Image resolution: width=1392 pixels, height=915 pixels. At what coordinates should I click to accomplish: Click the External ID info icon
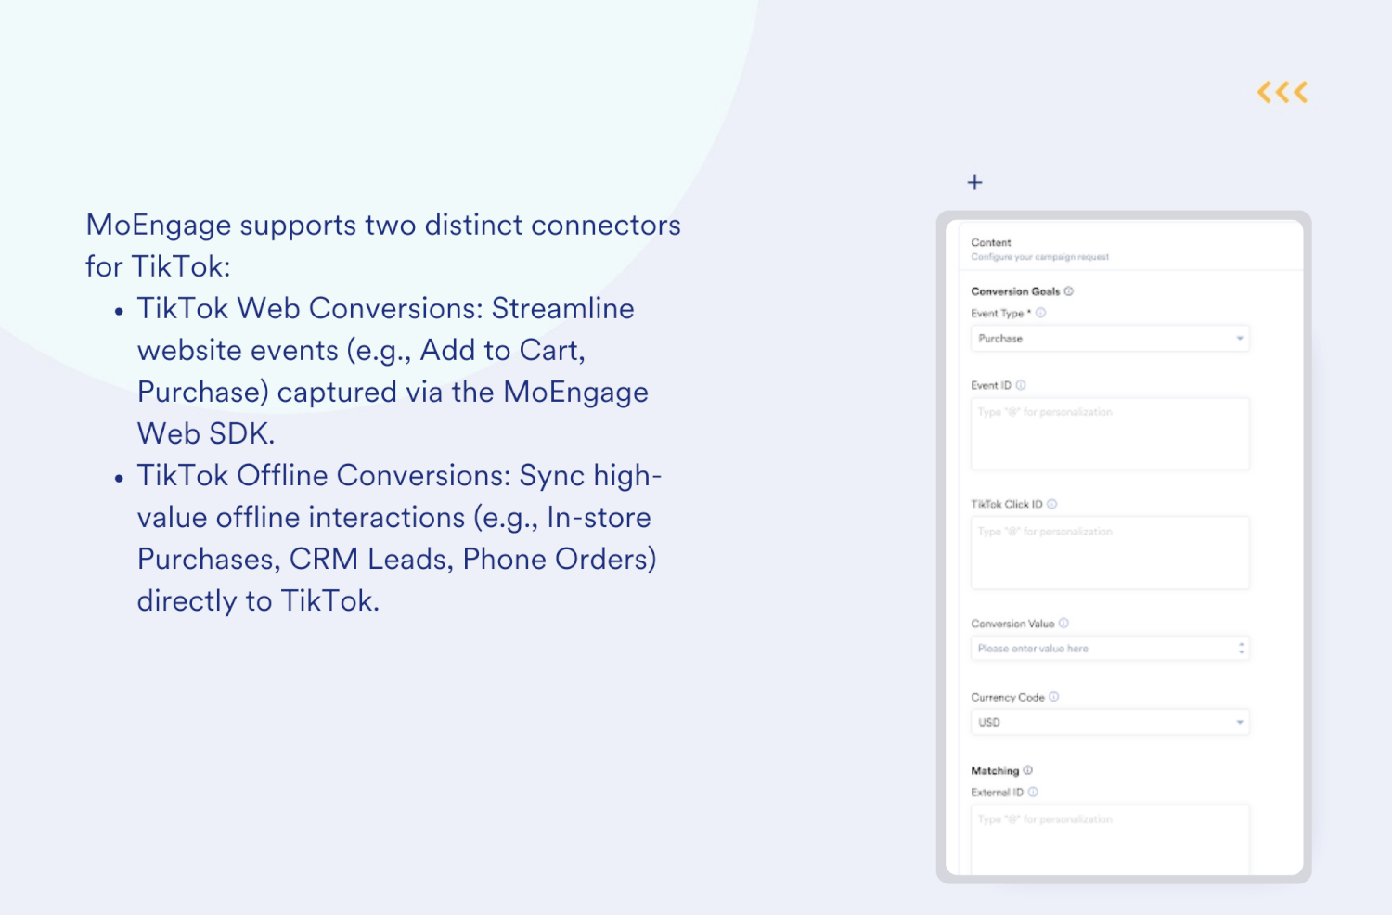pos(1032,792)
